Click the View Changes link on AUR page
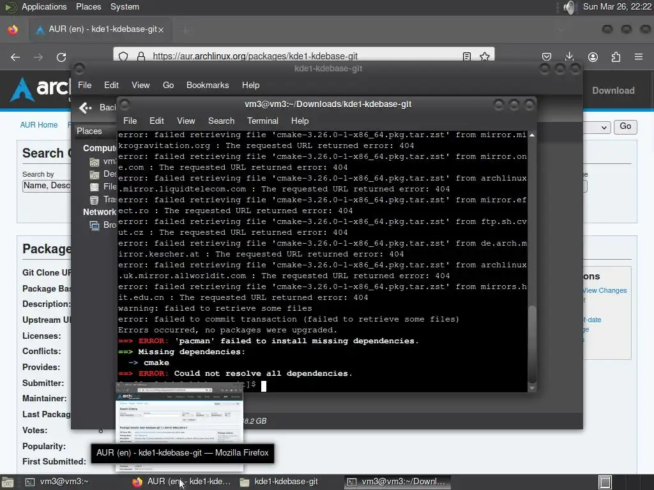The height and width of the screenshot is (490, 654). pos(604,290)
